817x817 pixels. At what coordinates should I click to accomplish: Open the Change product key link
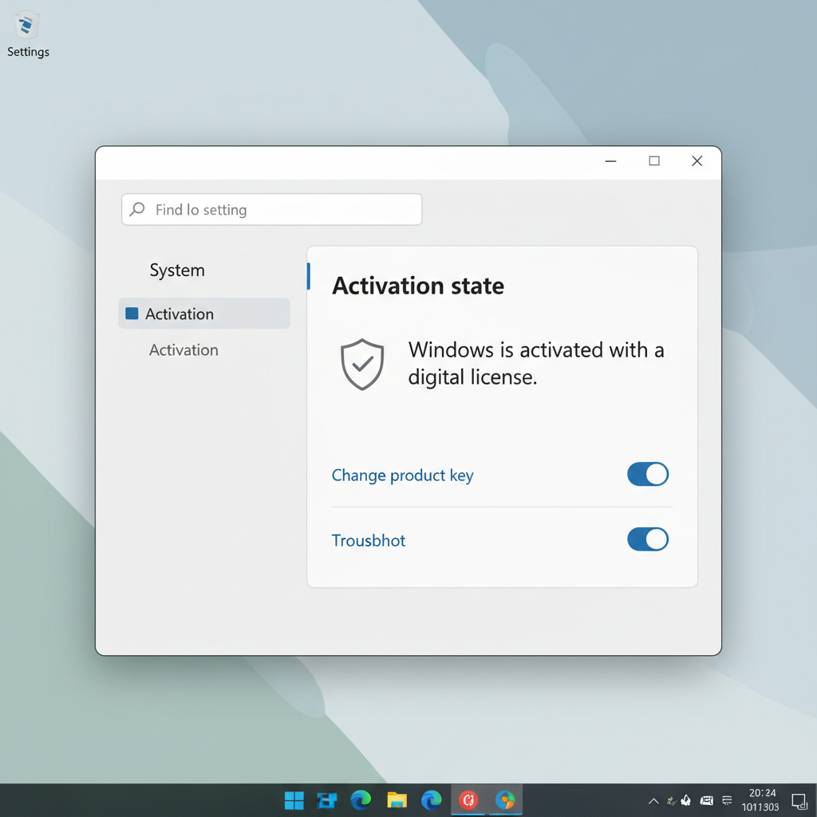402,475
